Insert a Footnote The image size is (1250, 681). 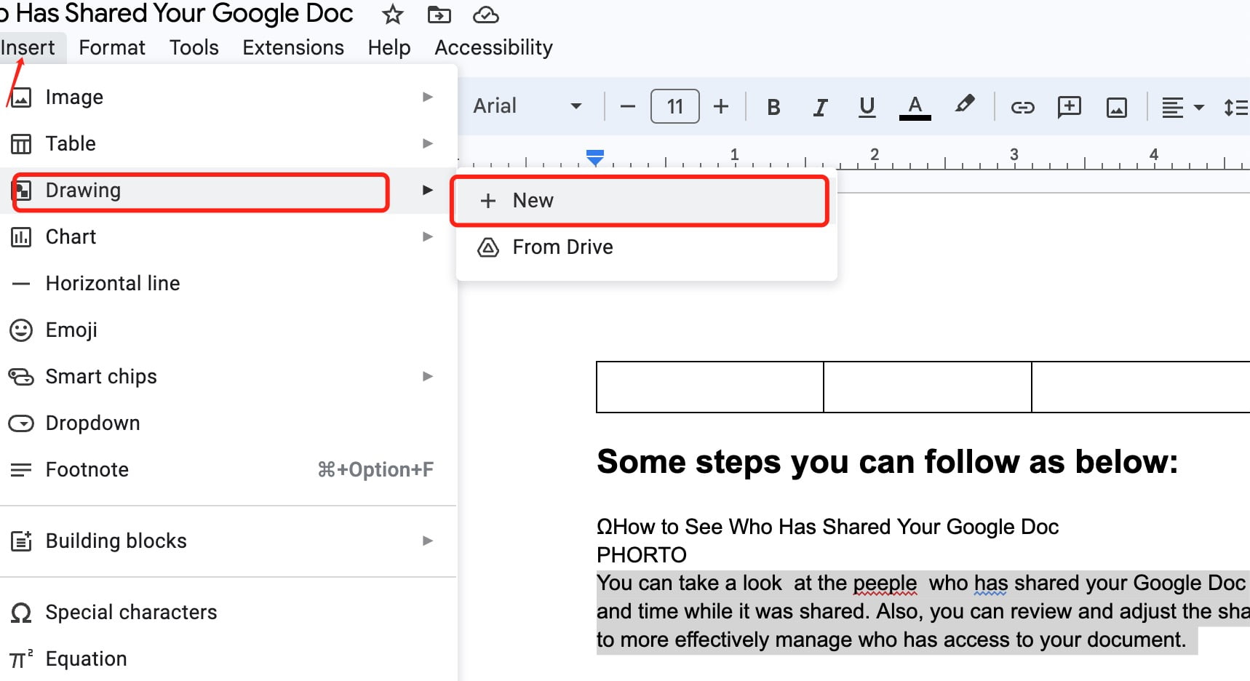coord(228,469)
